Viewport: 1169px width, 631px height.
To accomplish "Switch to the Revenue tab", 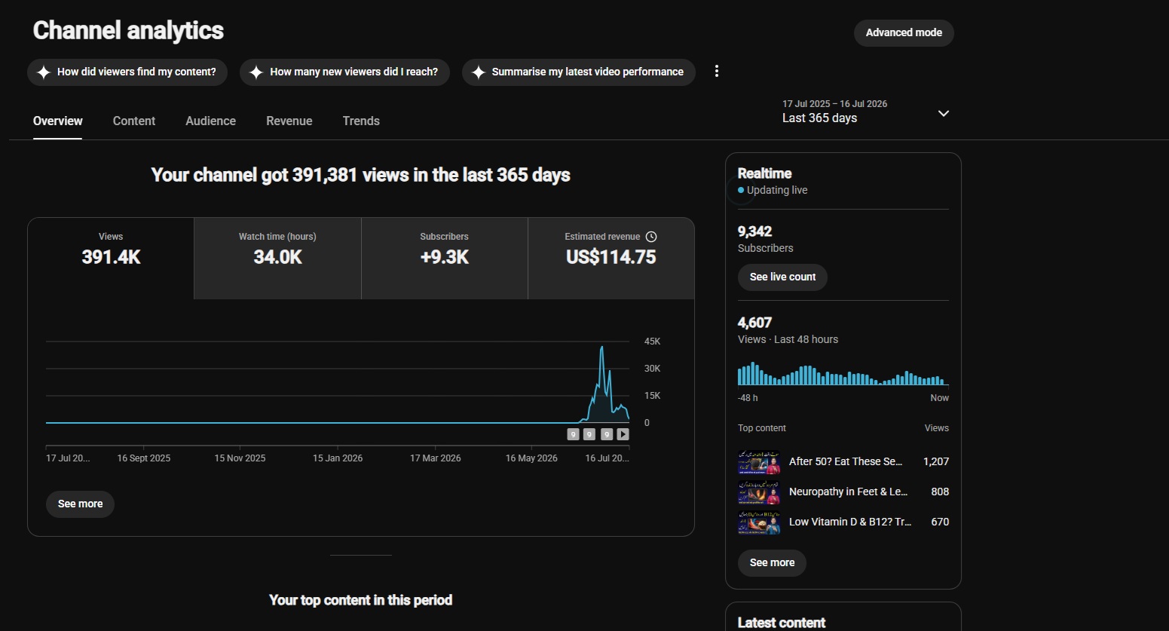I will [x=289, y=121].
